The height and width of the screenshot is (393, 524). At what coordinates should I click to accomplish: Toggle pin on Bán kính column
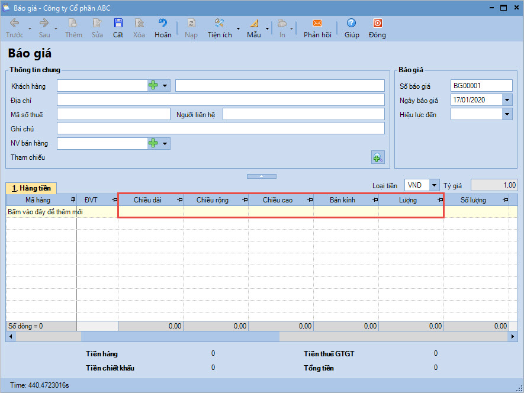point(375,201)
